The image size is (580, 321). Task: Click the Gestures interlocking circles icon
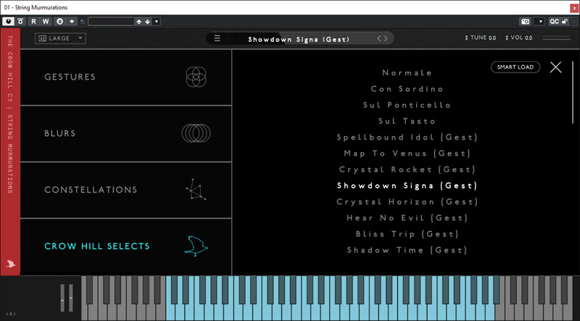coord(196,77)
